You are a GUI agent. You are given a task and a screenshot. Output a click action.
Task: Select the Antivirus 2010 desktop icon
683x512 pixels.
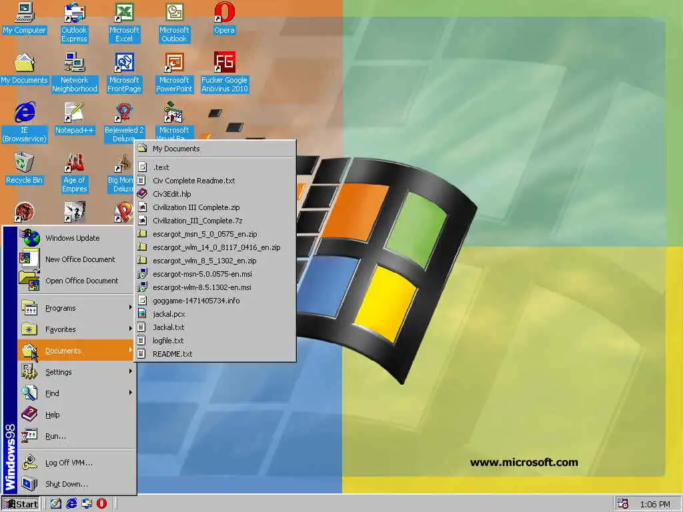point(224,73)
